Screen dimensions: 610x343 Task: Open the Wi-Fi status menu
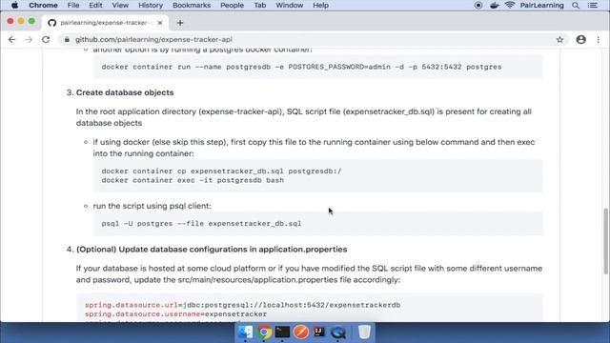pyautogui.click(x=510, y=6)
